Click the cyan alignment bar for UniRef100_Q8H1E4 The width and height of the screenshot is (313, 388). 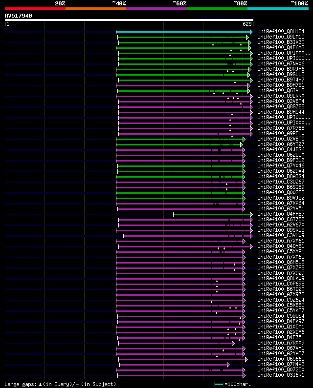[x=183, y=32]
